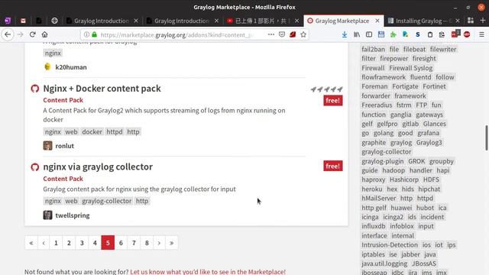The width and height of the screenshot is (489, 275).
Task: Click free! badge on nginx via graylog collector
Action: tap(333, 166)
